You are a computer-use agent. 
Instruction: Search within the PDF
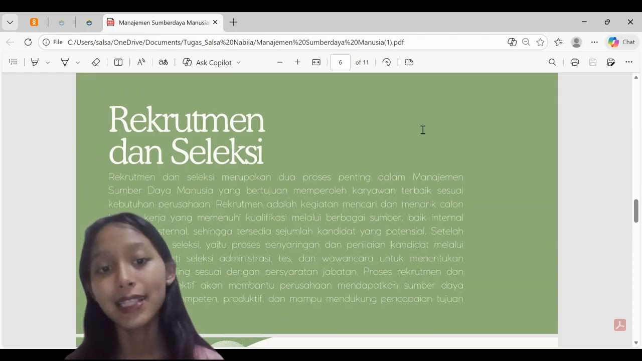click(x=552, y=62)
